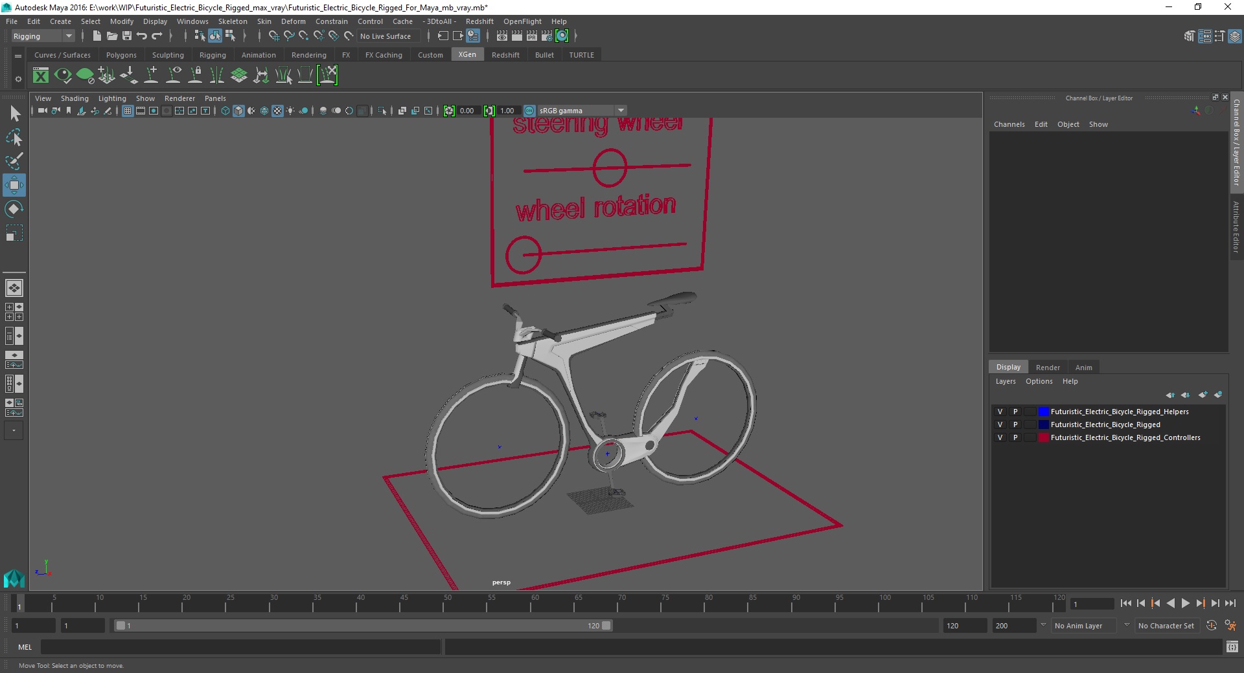Click the single perspective layout icon

click(x=14, y=288)
